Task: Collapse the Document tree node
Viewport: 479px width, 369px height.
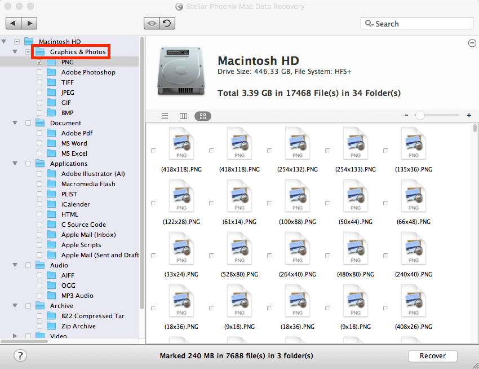Action: pyautogui.click(x=15, y=122)
